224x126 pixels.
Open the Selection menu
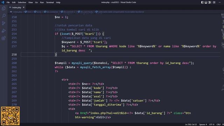[22, 2]
